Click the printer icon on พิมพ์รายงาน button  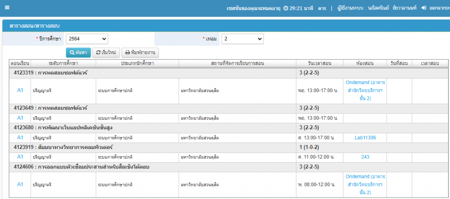(x=128, y=53)
